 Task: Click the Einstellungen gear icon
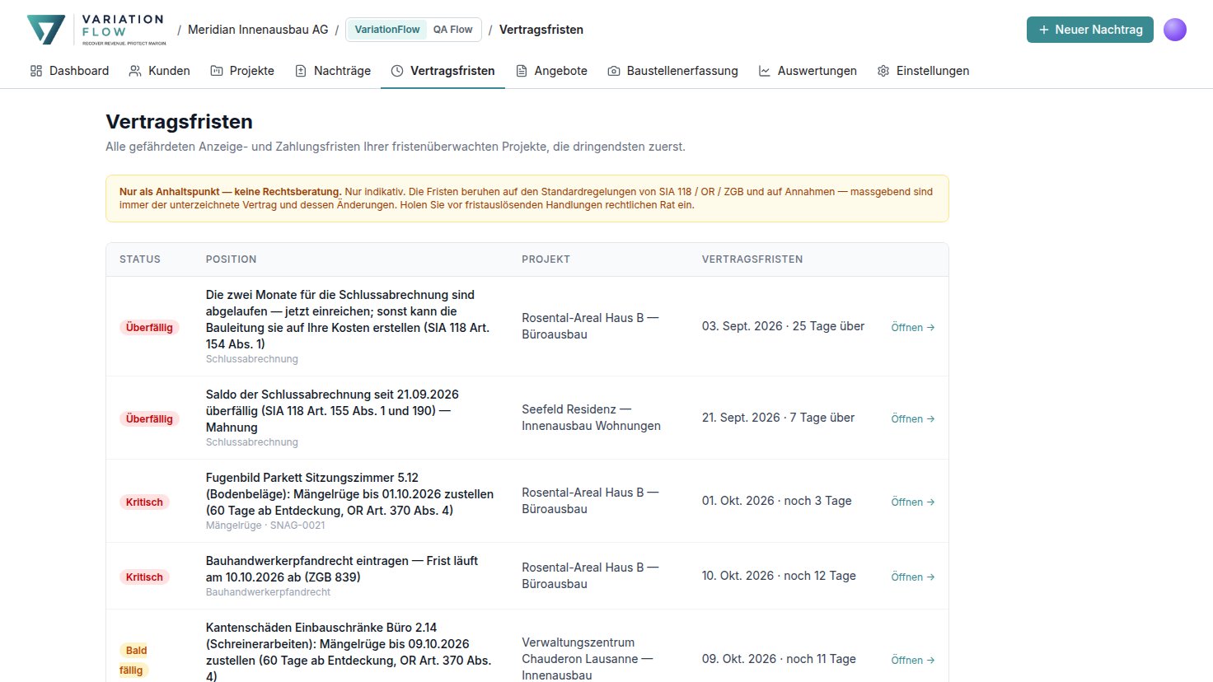[883, 71]
